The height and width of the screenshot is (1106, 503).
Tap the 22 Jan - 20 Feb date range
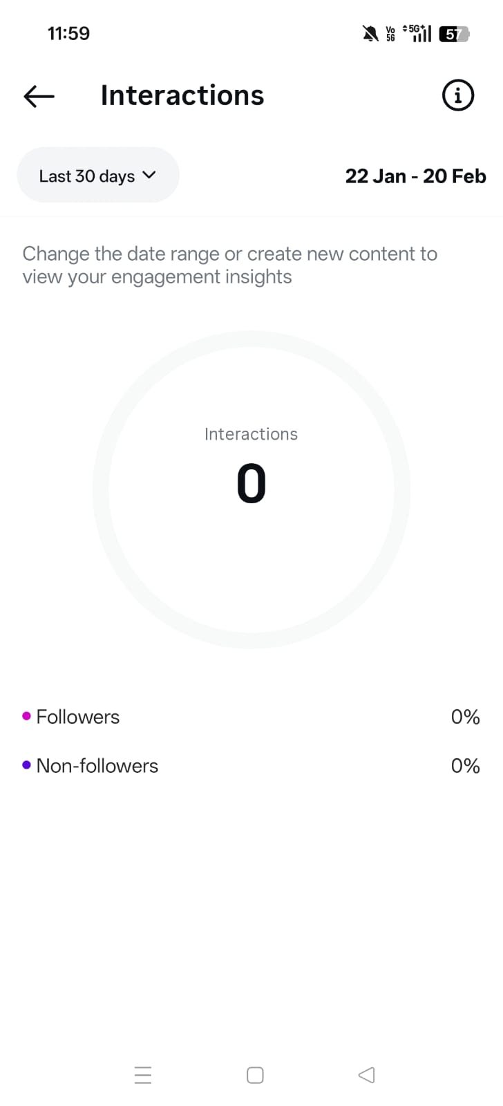click(415, 176)
